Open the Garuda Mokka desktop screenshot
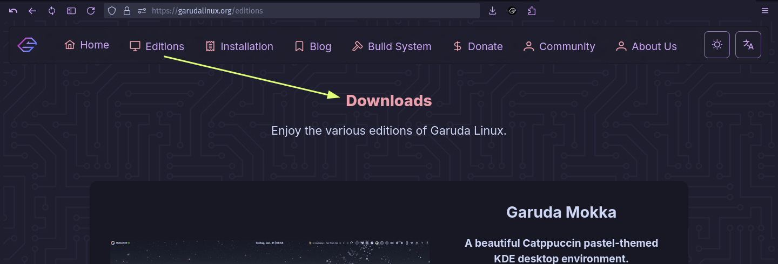 pos(270,251)
